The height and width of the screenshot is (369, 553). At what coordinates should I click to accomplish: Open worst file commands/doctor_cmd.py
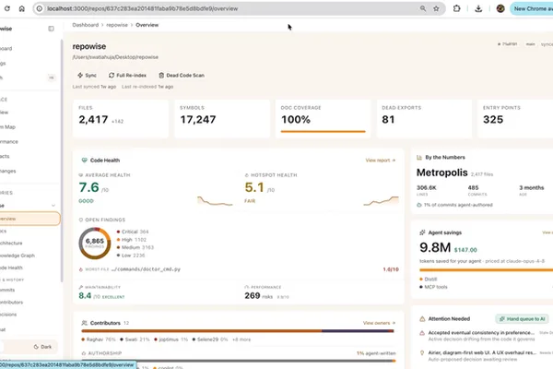[x=146, y=269]
